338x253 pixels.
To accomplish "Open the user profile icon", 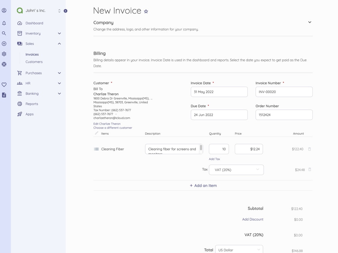I will (x=4, y=10).
